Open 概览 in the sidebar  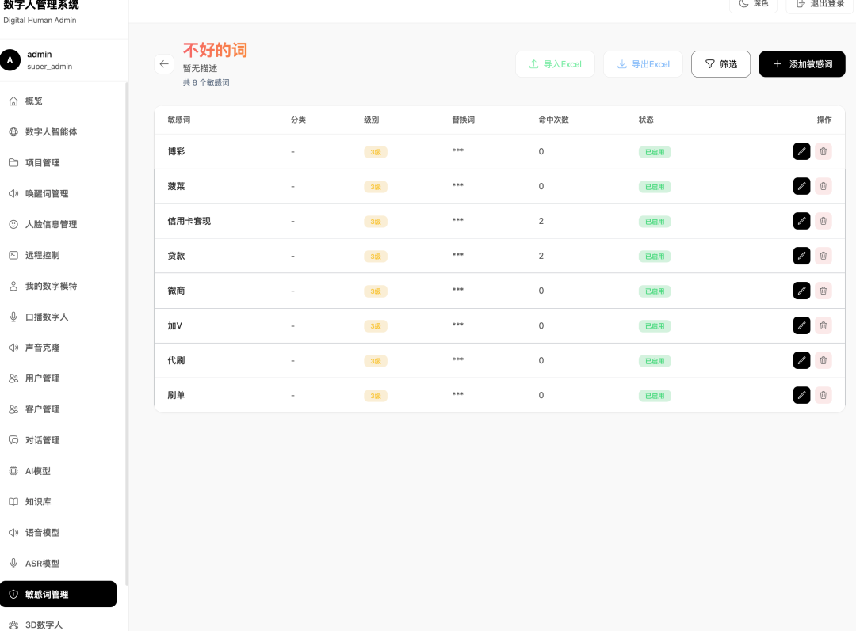59,101
